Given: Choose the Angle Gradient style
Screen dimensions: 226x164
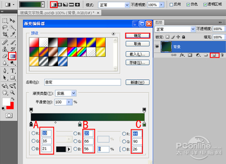Looking at the screenshot, I should [x=66, y=5].
